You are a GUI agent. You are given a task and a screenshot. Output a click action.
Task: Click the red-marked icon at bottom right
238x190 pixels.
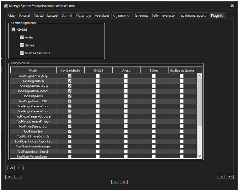(x=221, y=177)
